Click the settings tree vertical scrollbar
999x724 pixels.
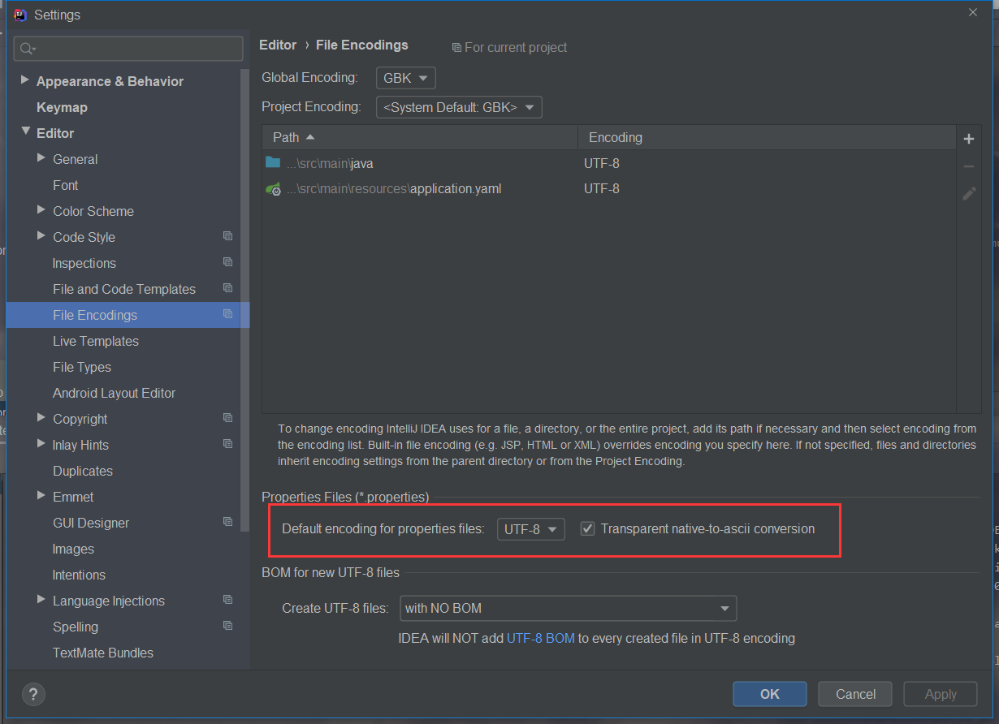click(x=245, y=300)
